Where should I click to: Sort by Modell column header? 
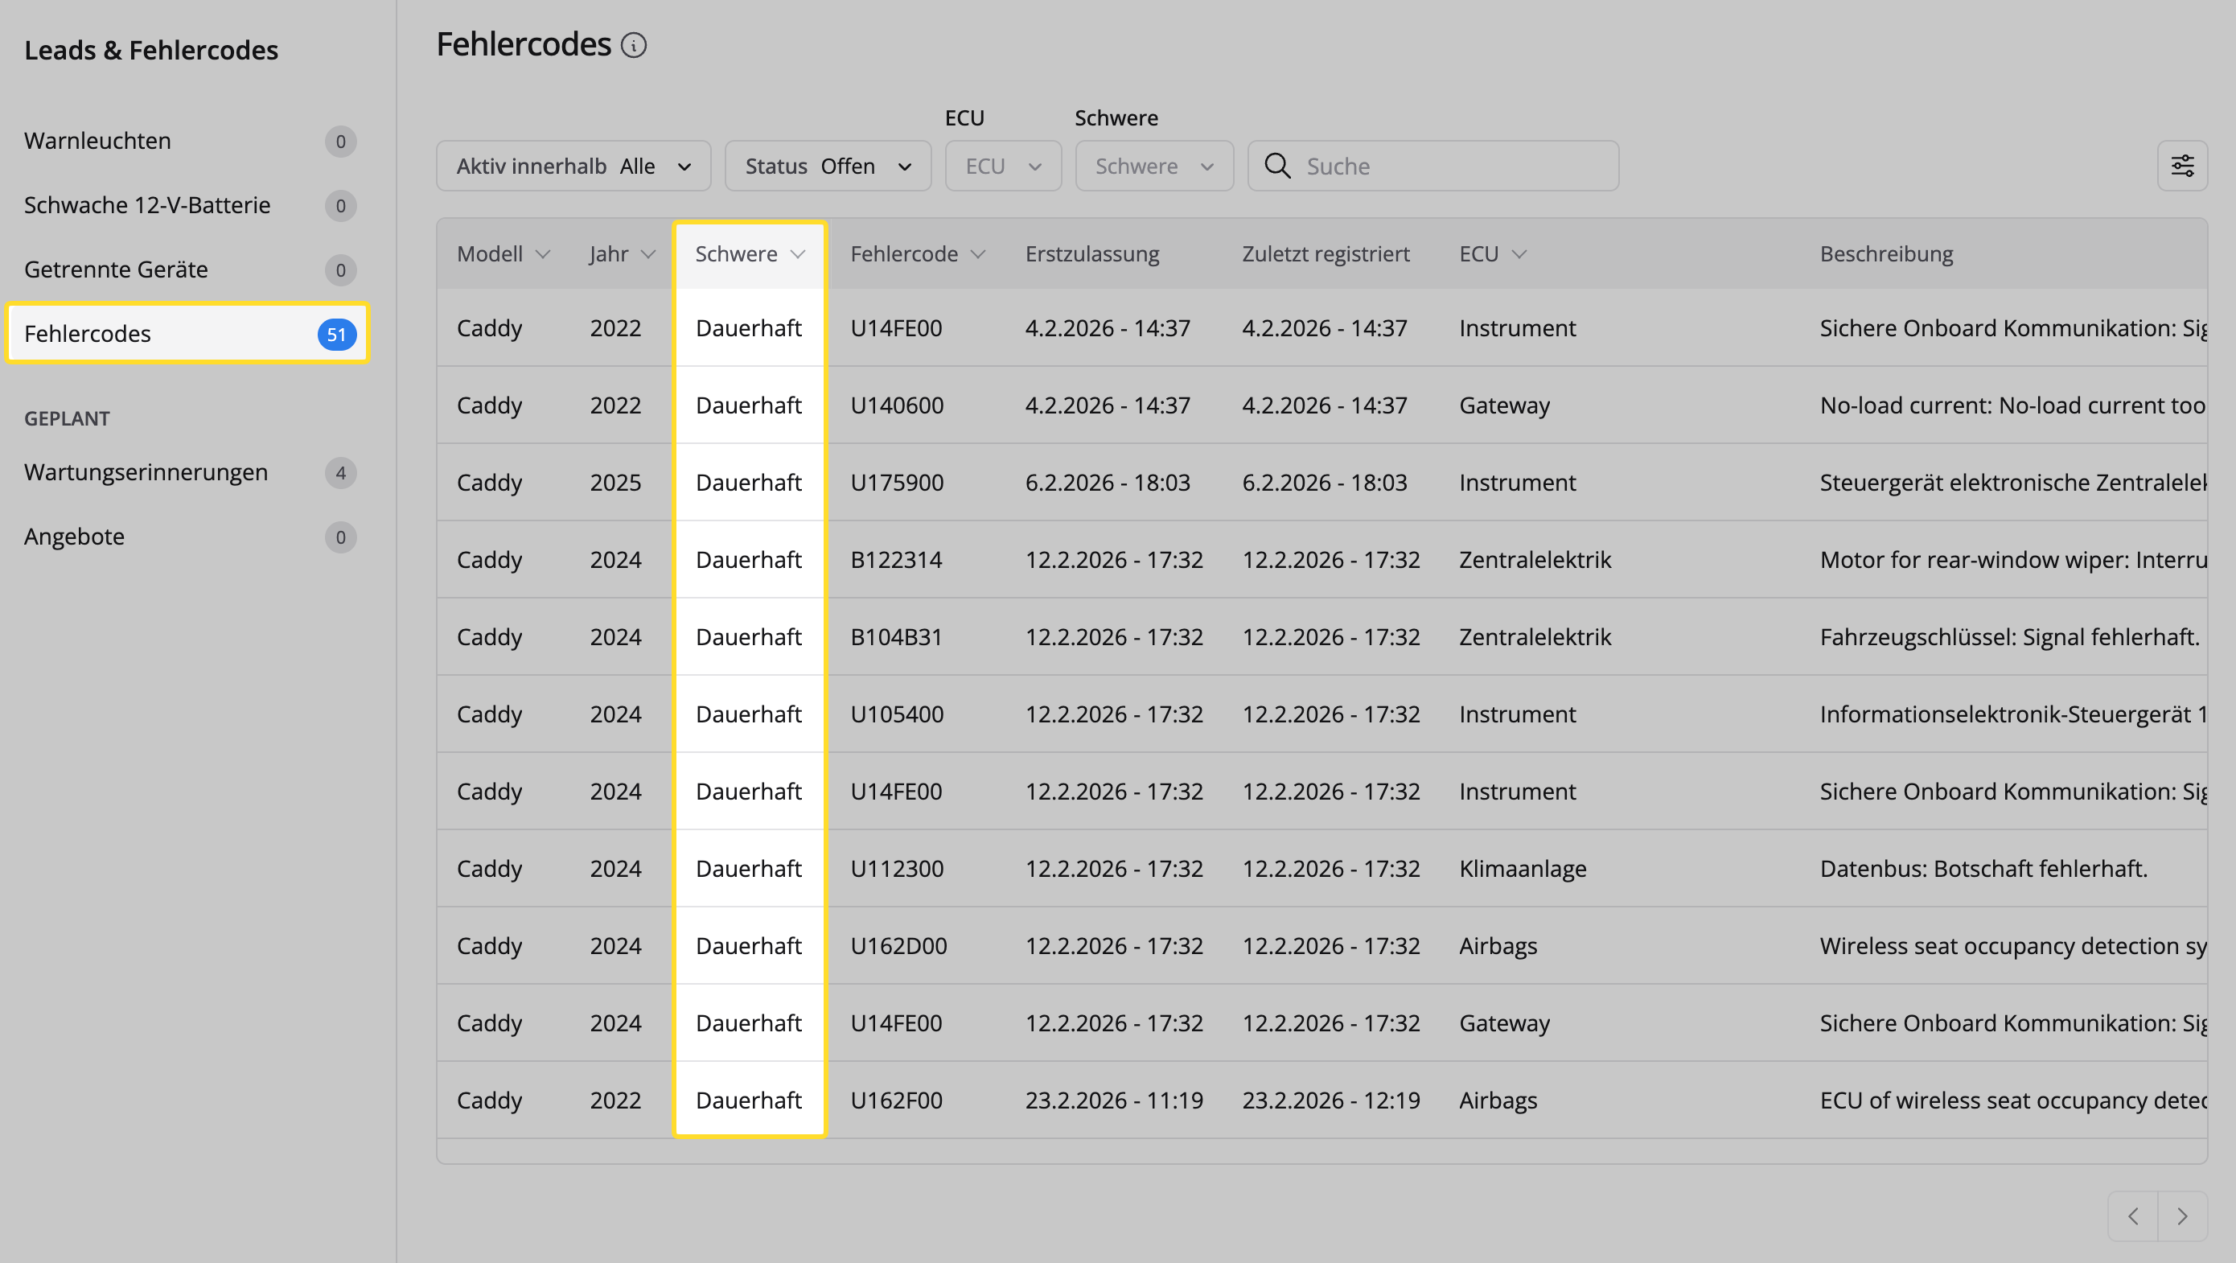point(504,254)
